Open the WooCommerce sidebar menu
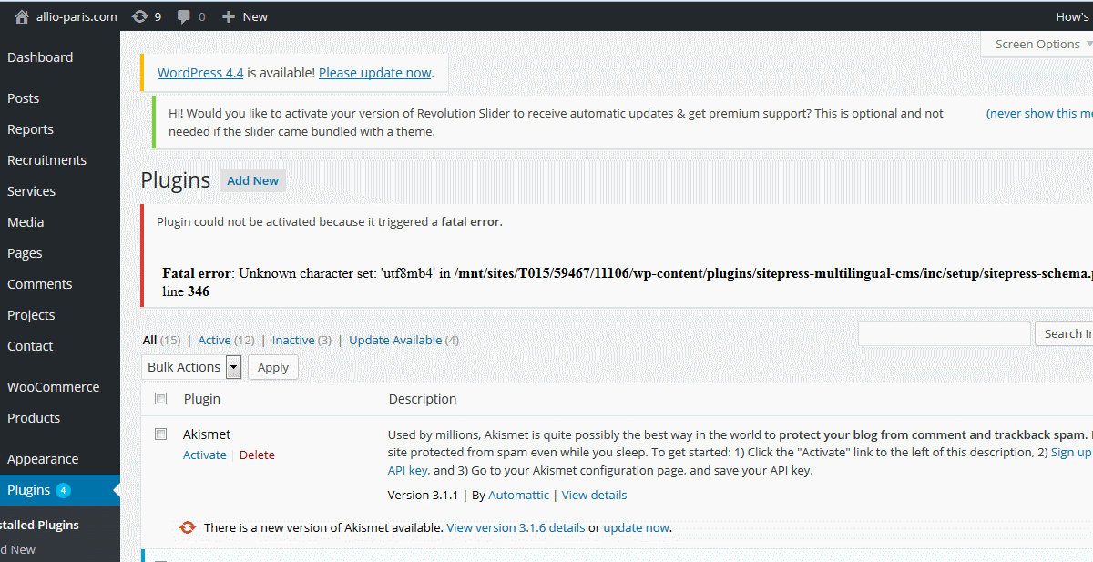The height and width of the screenshot is (562, 1093). (x=53, y=387)
